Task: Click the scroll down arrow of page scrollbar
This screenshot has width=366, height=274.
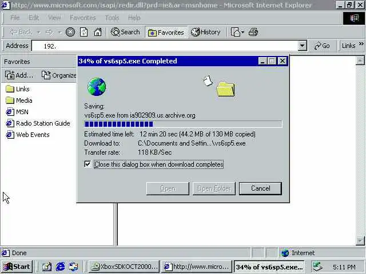Action: click(360, 241)
